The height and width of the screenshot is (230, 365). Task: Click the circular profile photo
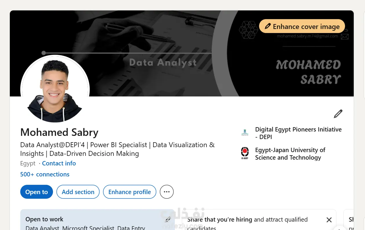tap(55, 88)
